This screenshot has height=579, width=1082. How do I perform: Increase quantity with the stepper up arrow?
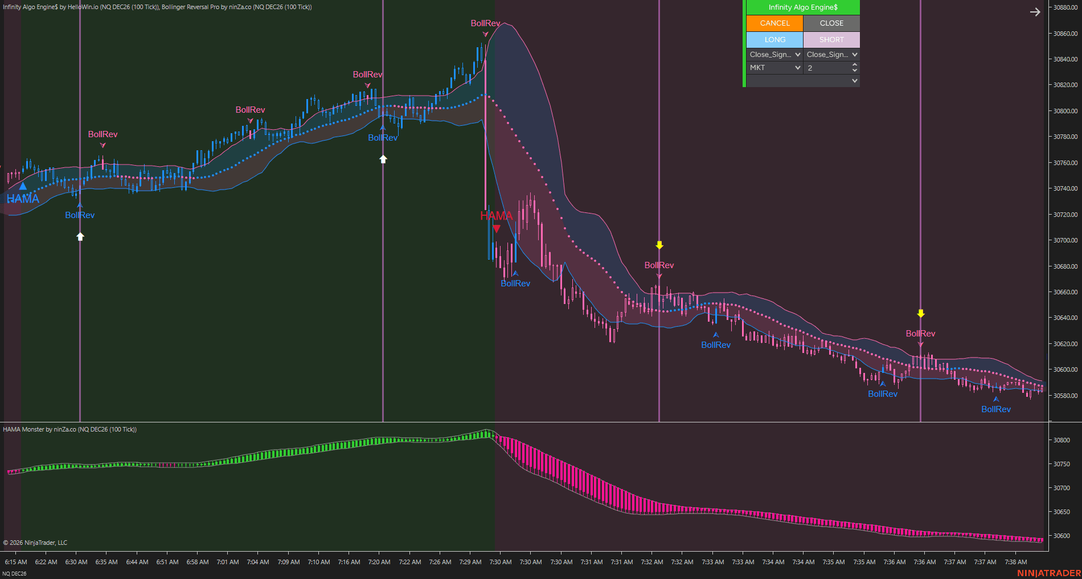click(855, 65)
